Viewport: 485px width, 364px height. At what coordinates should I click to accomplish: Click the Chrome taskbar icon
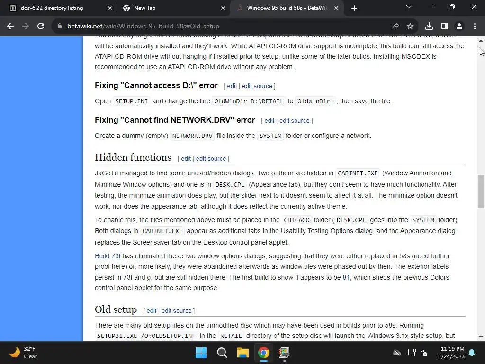[263, 353]
